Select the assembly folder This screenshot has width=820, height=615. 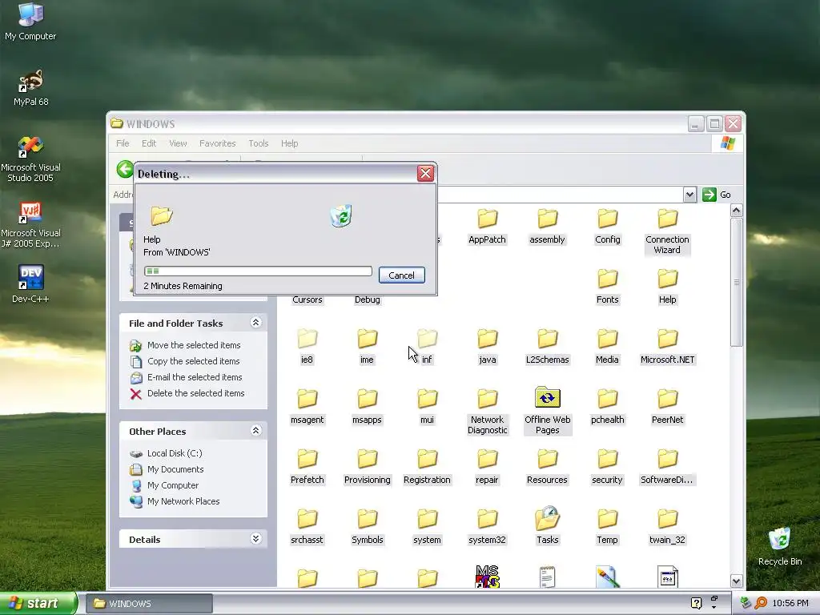point(547,227)
